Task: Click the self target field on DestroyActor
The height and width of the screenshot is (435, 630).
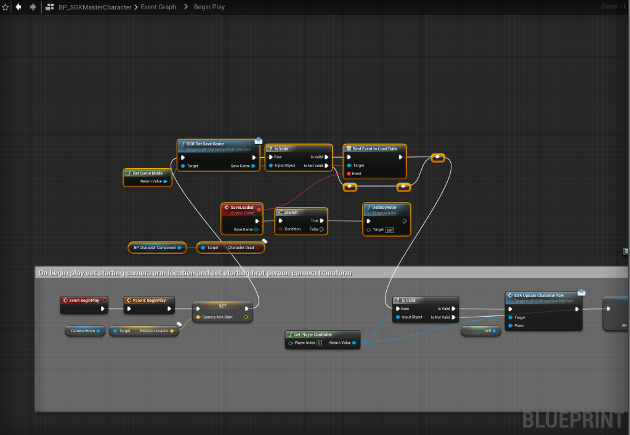Action: point(389,230)
